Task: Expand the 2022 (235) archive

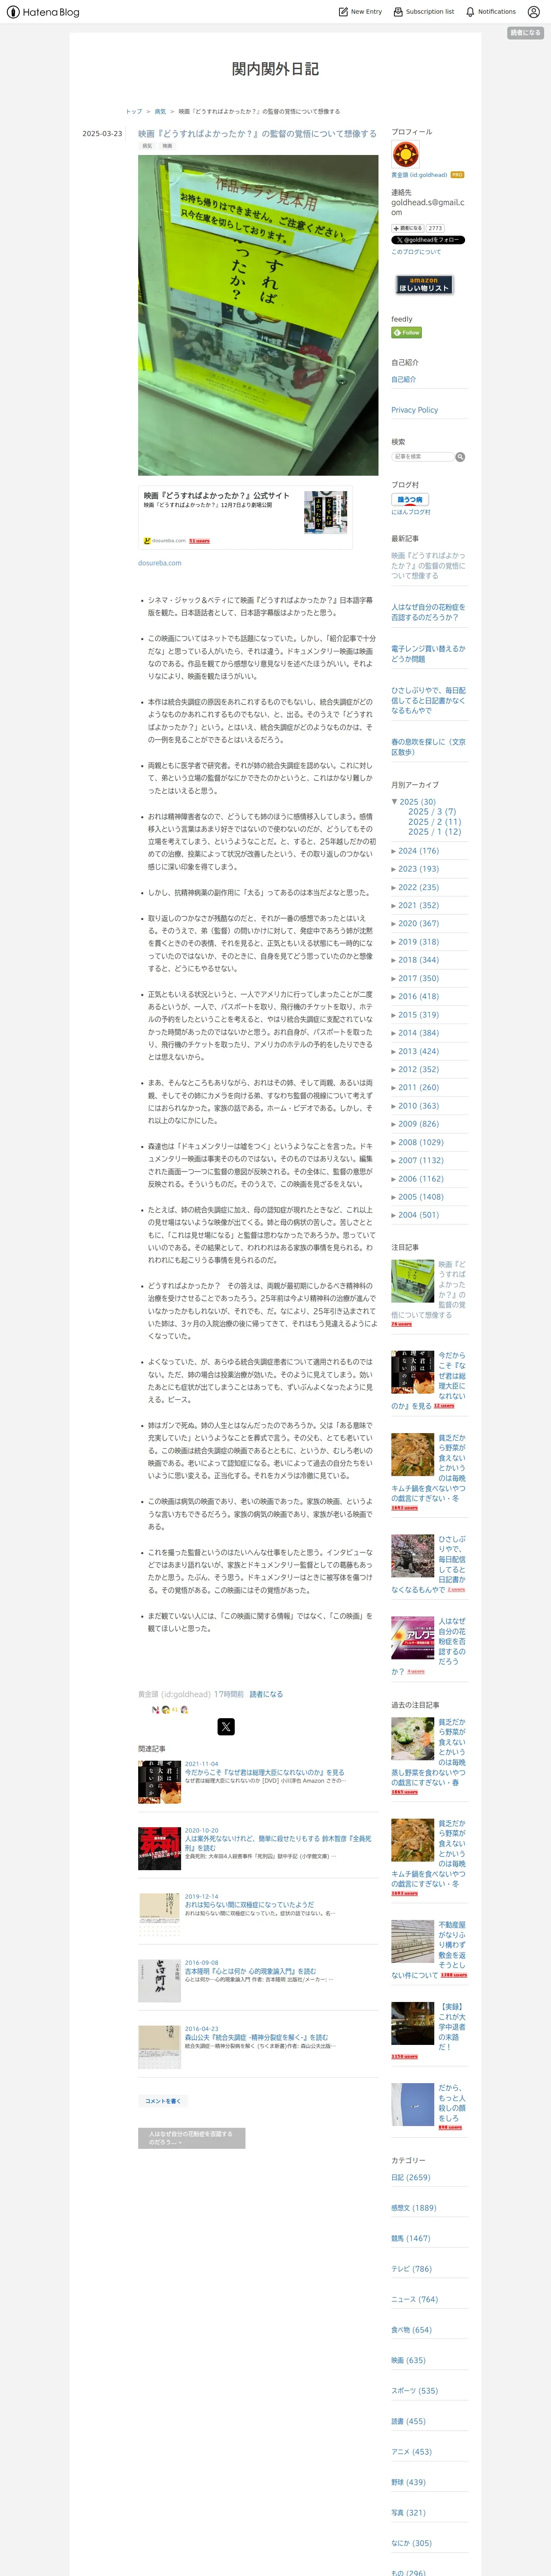Action: (394, 887)
